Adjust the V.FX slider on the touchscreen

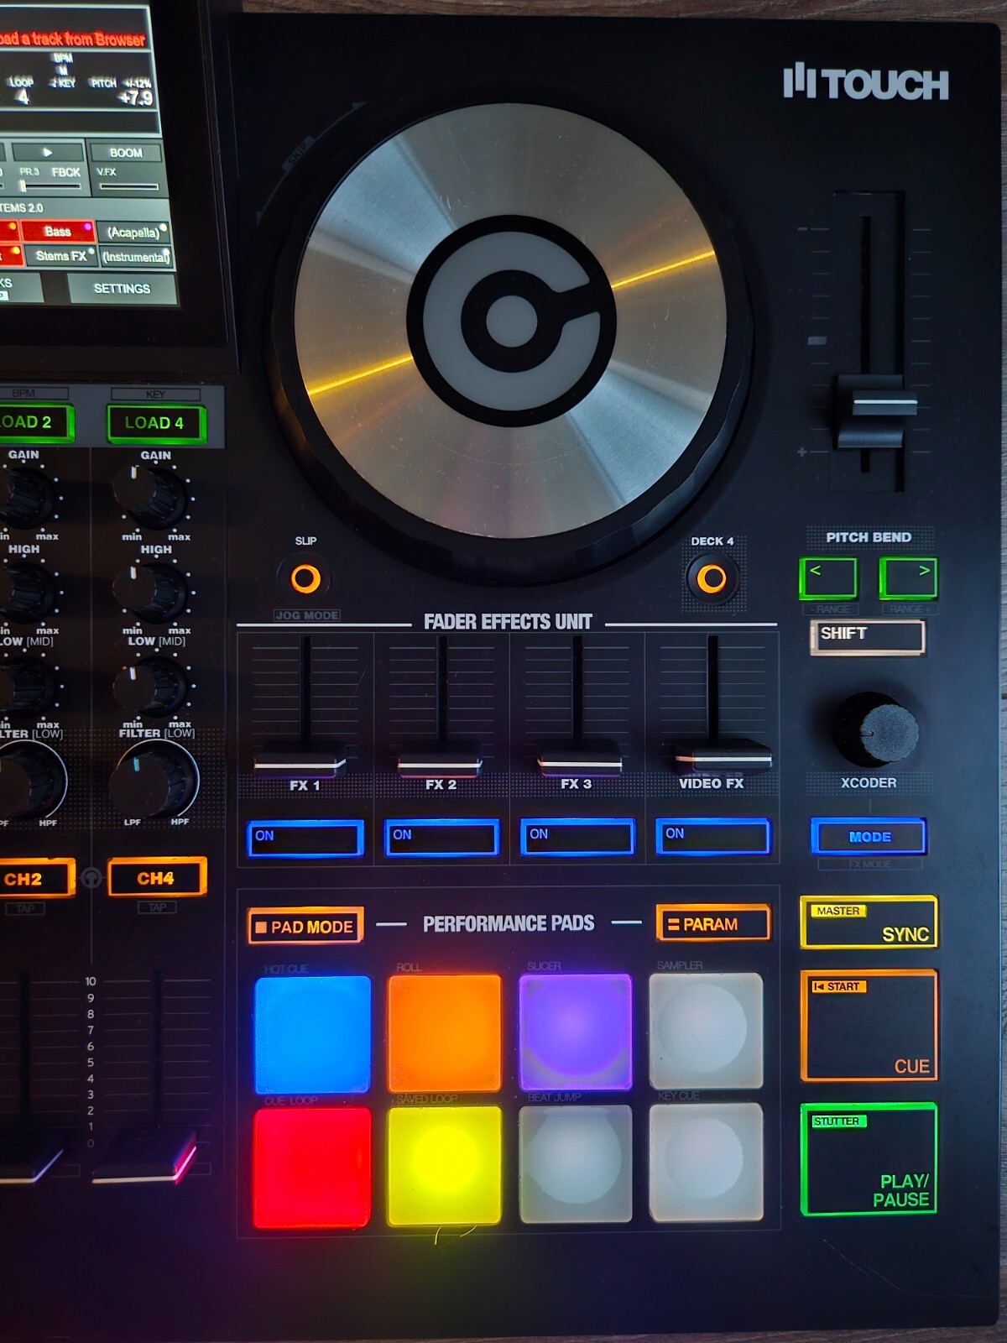pos(128,186)
